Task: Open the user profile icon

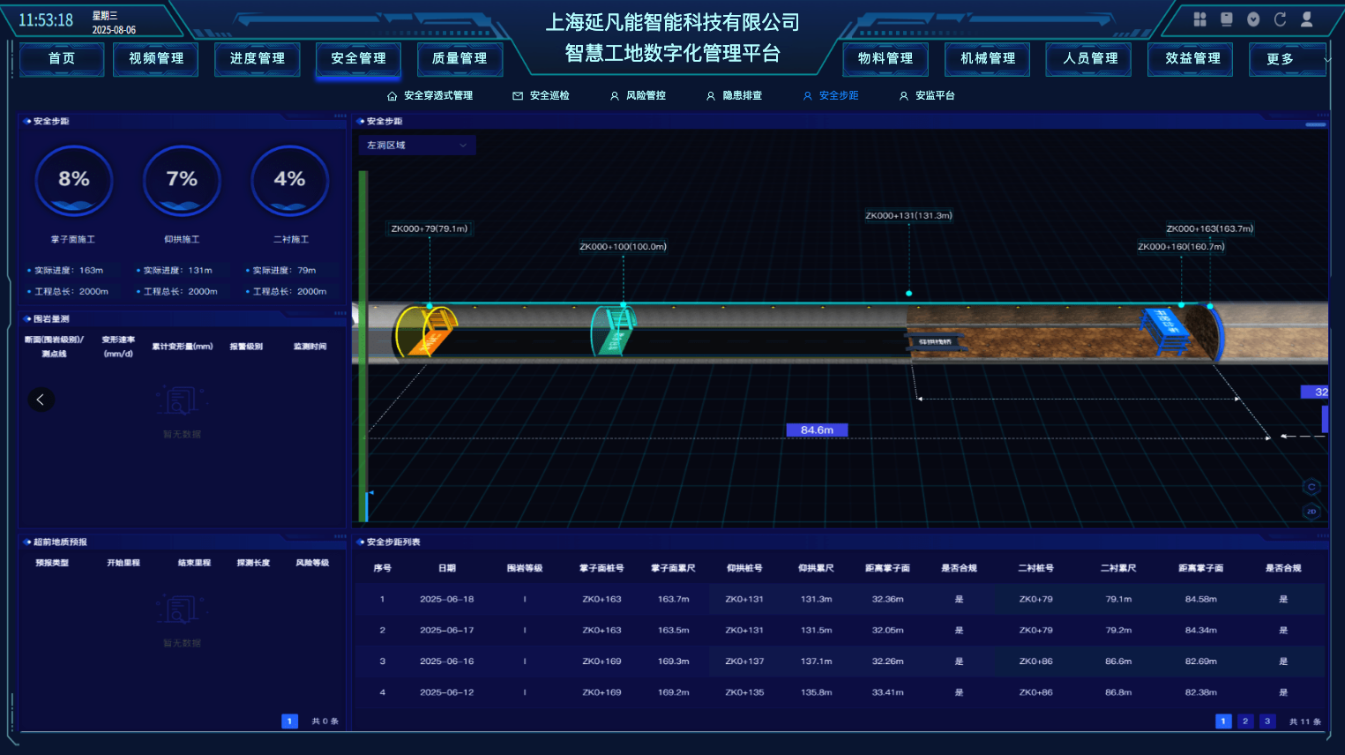Action: pos(1307,19)
